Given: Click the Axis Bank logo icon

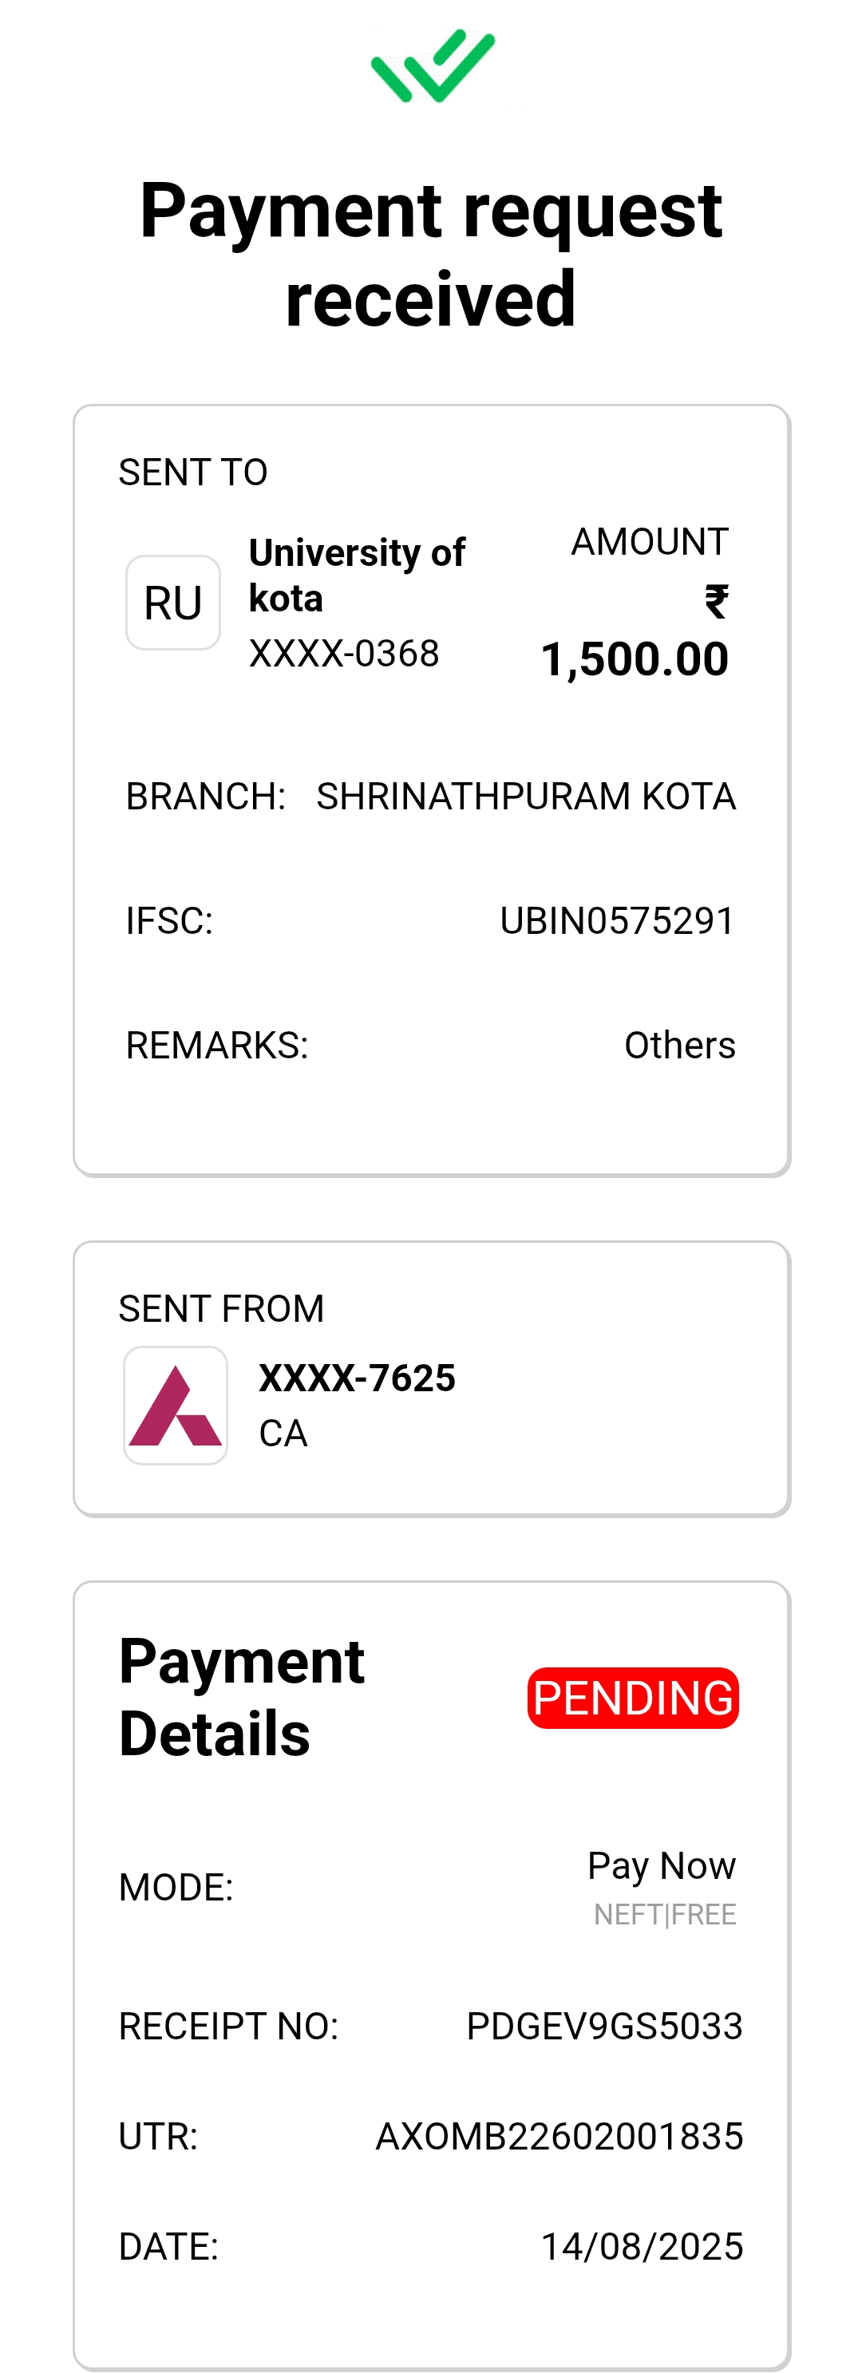Looking at the screenshot, I should tap(176, 1405).
